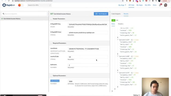Click the radiusInMeter field showing 5000

tap(88, 81)
